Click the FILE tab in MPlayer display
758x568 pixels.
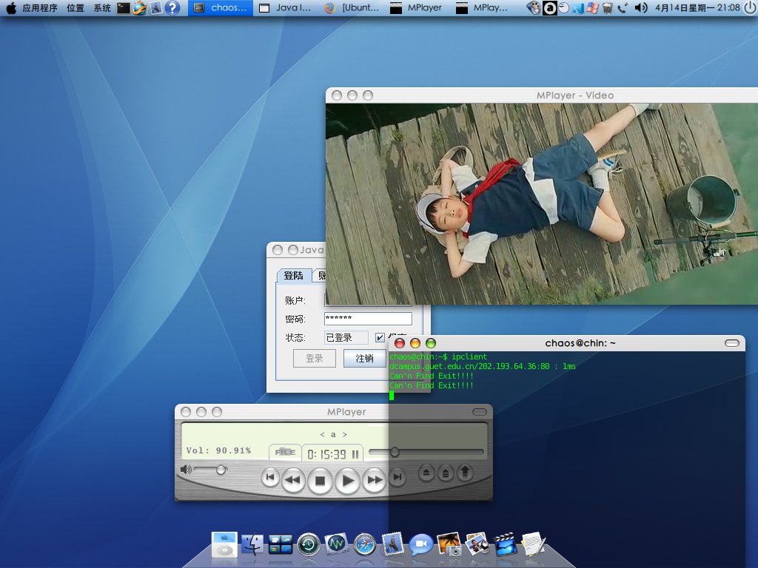(285, 452)
